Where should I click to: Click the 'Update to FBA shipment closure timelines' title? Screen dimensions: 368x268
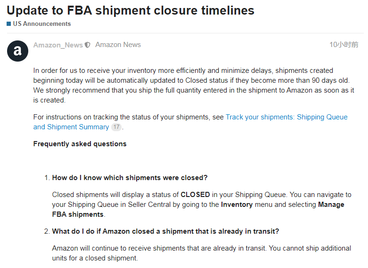(131, 10)
